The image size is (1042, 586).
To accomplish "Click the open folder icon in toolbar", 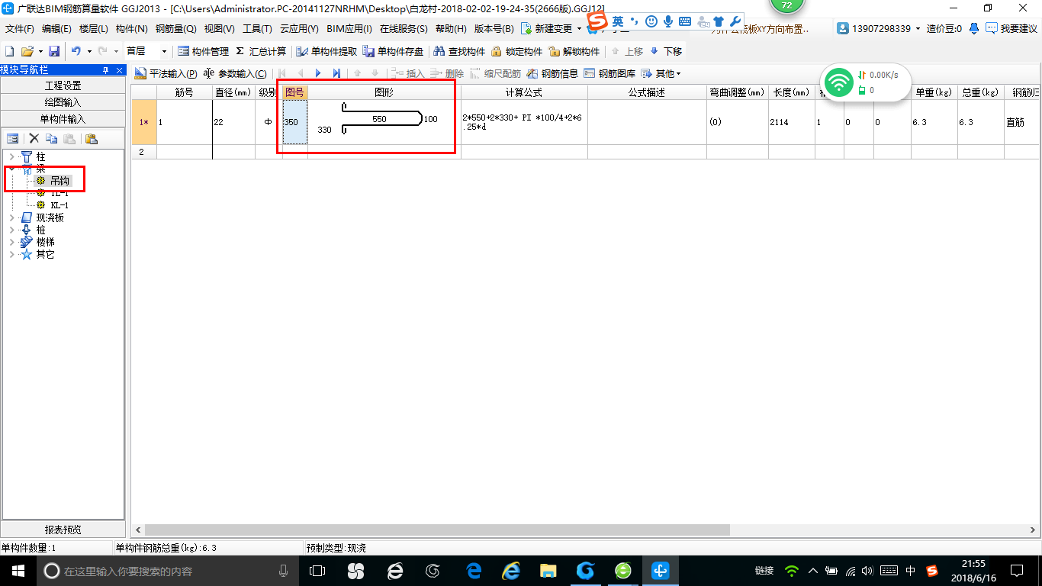I will 27,51.
